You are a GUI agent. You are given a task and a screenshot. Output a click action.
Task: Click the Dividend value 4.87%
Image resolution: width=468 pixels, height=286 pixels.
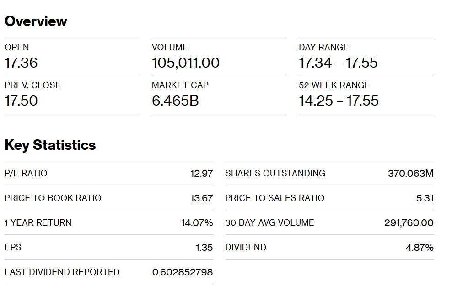point(420,248)
